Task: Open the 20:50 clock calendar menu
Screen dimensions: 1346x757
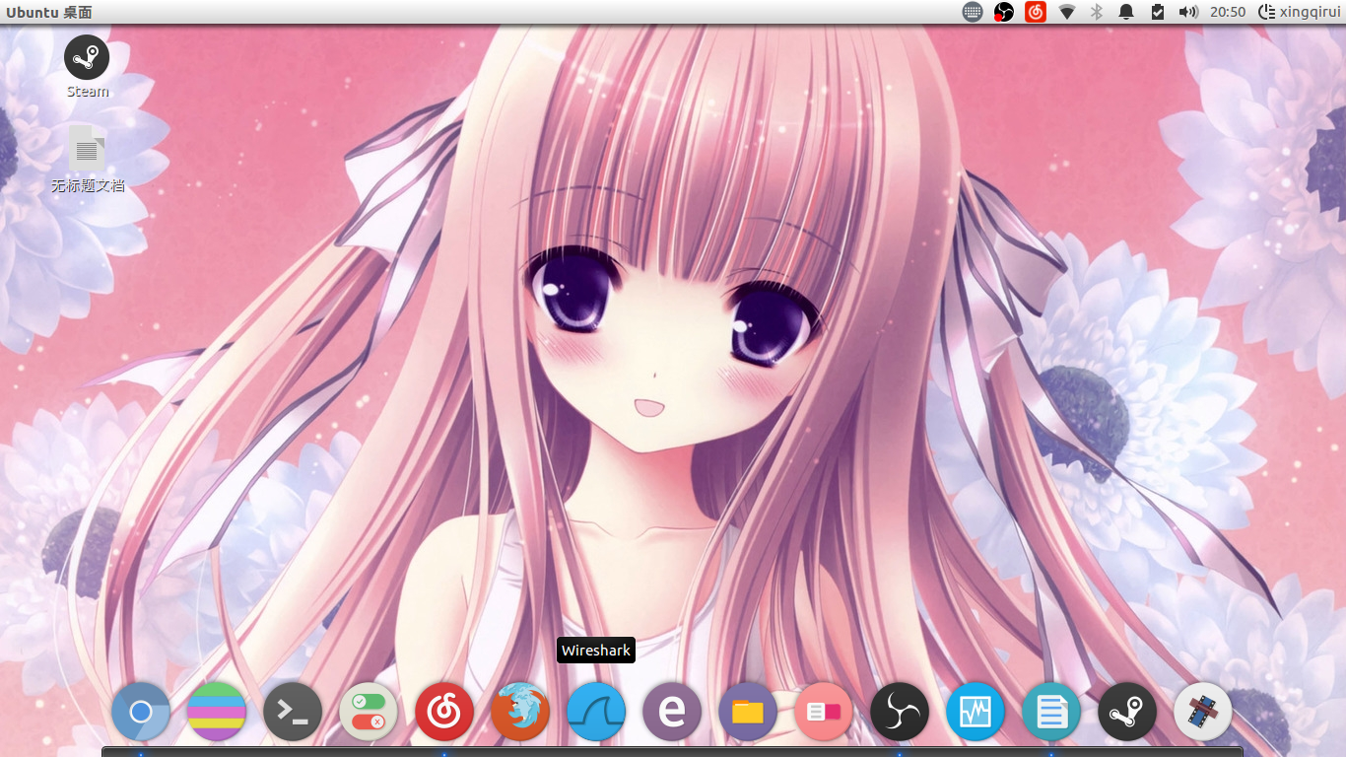Action: pyautogui.click(x=1228, y=12)
